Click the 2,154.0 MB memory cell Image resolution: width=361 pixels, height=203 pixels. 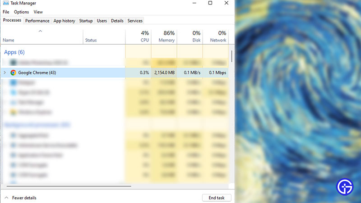[164, 73]
